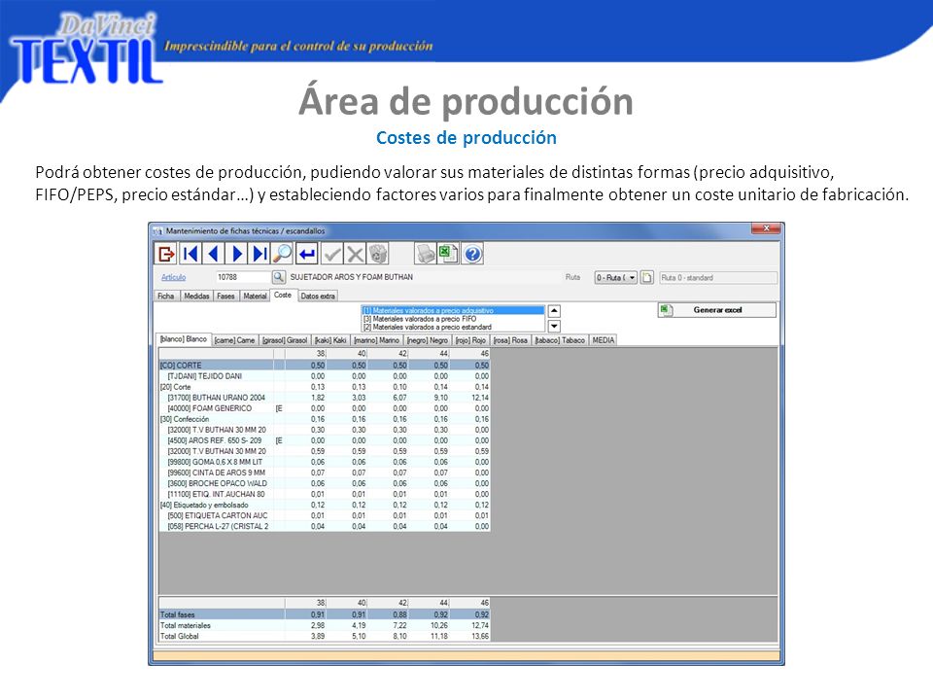Click the Total Global row

(325, 636)
